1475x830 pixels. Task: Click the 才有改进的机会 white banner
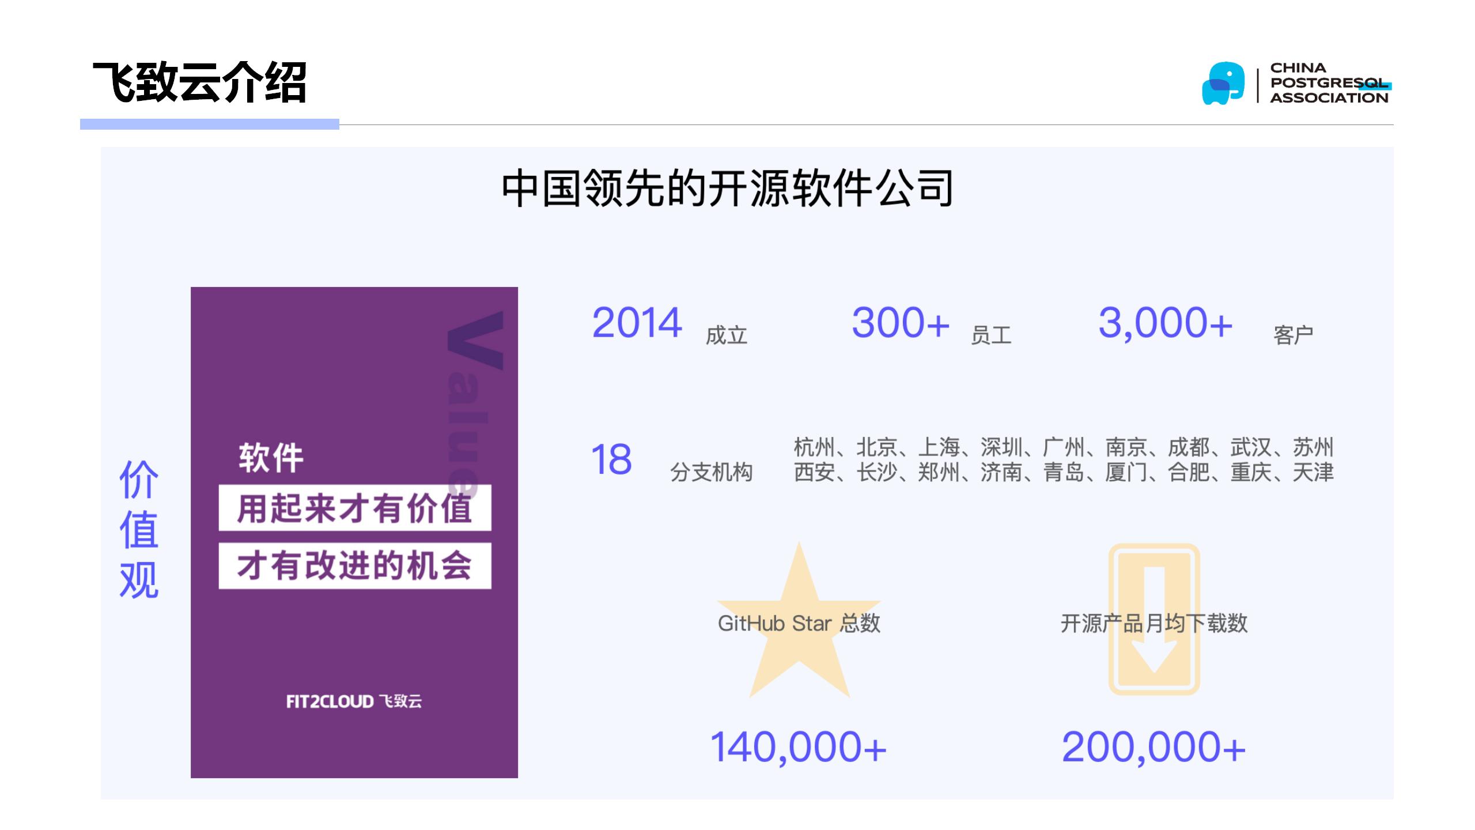click(x=354, y=565)
